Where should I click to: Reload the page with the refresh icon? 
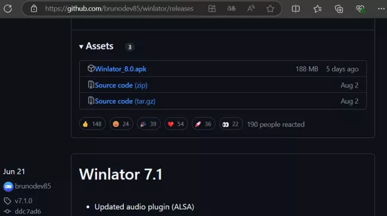coord(8,9)
